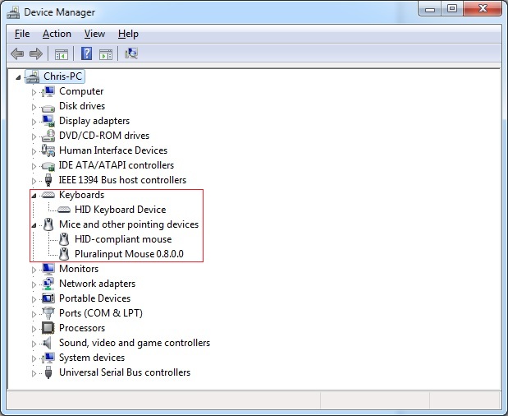Expand Human Interface Devices node arrow

pyautogui.click(x=34, y=151)
